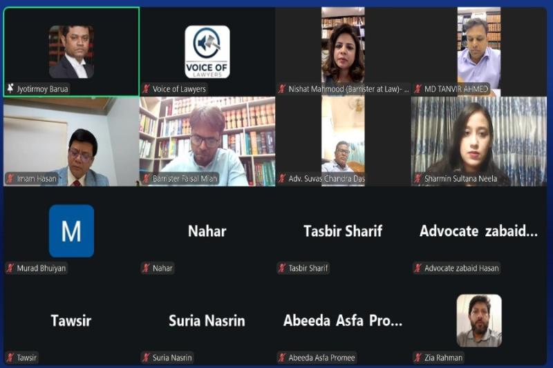
Task: Click the Abeeda Asfa Promee name label
Action: (321, 358)
